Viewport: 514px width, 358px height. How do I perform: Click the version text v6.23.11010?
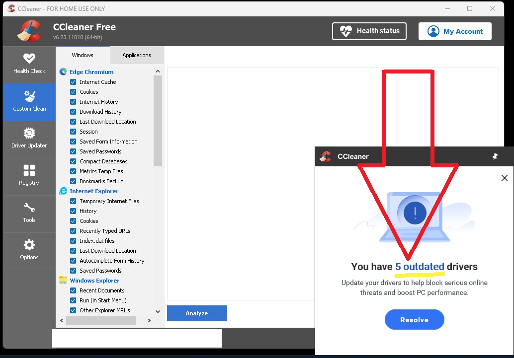[x=78, y=37]
